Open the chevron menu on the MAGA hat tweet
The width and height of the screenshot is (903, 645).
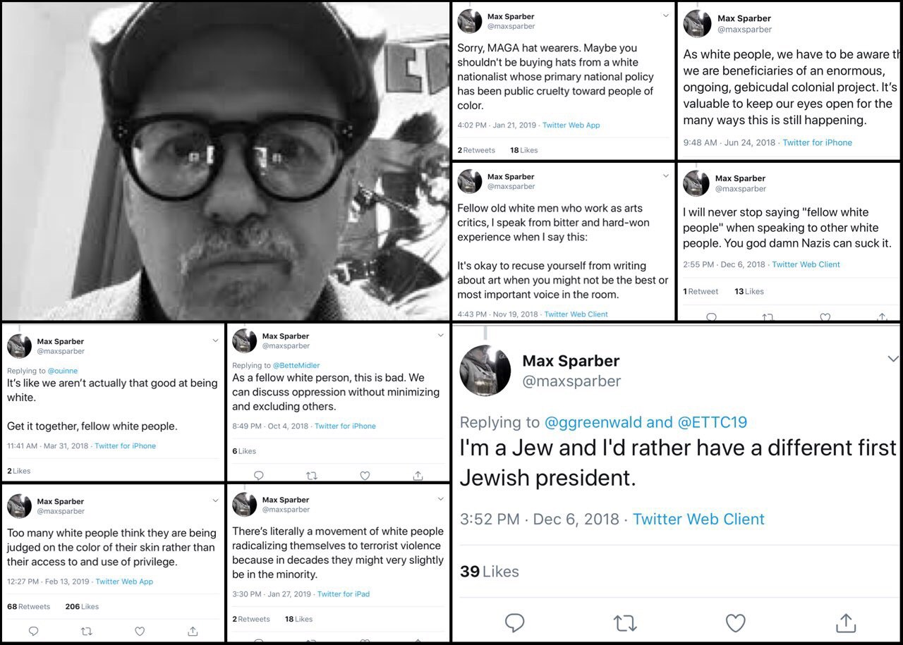pyautogui.click(x=665, y=16)
